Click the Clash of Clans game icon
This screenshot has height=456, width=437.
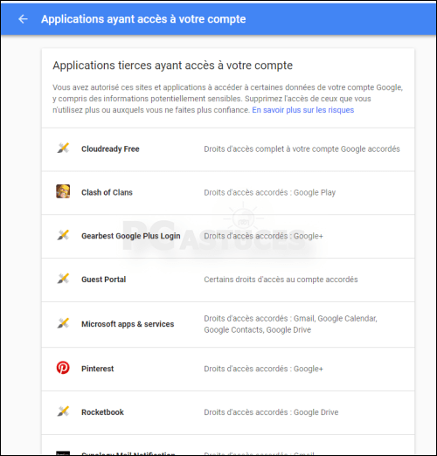click(63, 191)
